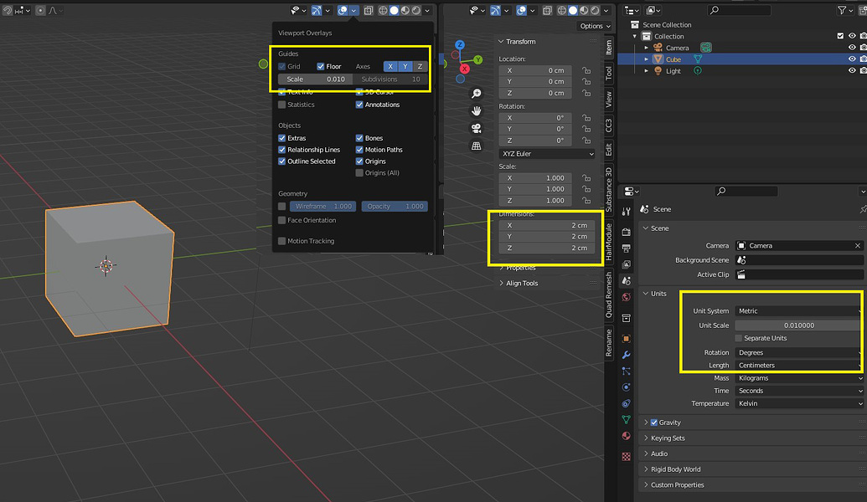
Task: Open the CC3 sidebar tab
Action: tap(609, 125)
